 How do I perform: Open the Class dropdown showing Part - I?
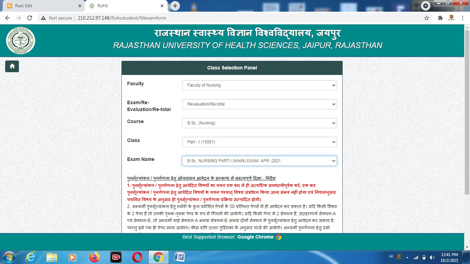(259, 142)
